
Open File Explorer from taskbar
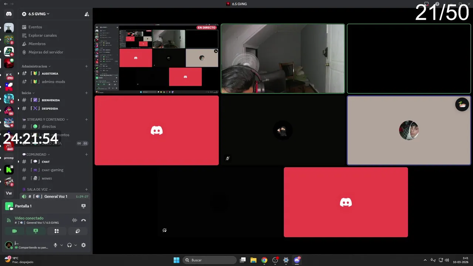pyautogui.click(x=253, y=260)
